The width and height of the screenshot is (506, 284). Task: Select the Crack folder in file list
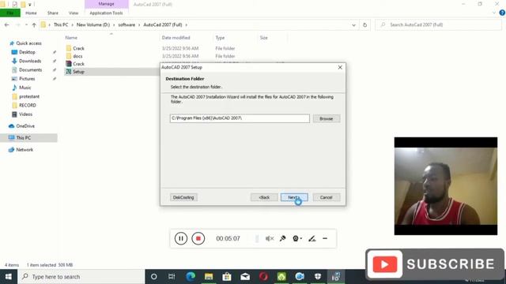point(78,48)
